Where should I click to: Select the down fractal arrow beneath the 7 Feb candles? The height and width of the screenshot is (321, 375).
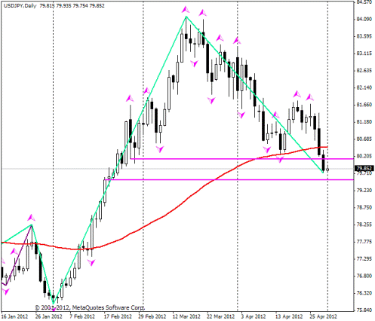[91, 263]
